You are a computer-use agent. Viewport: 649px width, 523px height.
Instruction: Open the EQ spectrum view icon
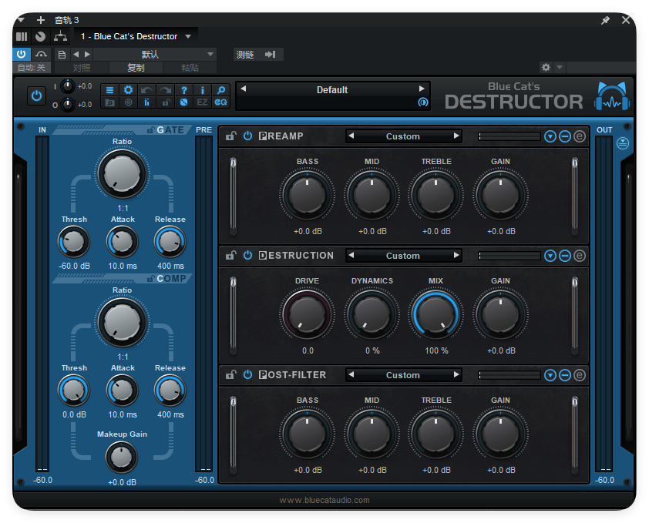click(x=221, y=102)
